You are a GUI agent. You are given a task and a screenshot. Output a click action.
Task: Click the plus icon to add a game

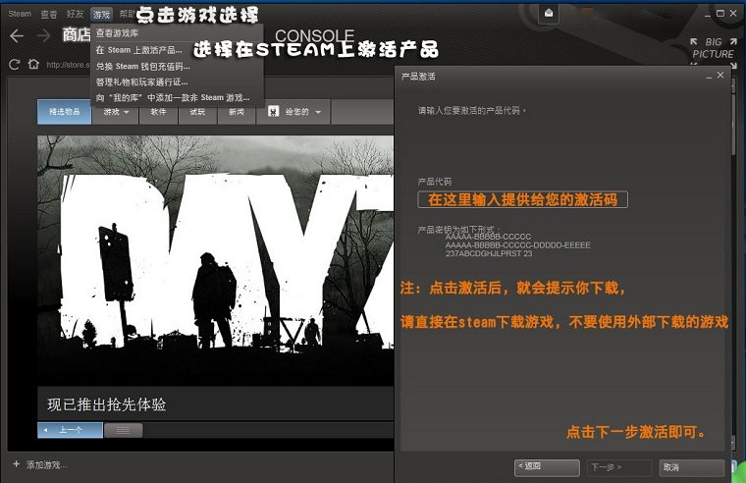[x=16, y=463]
